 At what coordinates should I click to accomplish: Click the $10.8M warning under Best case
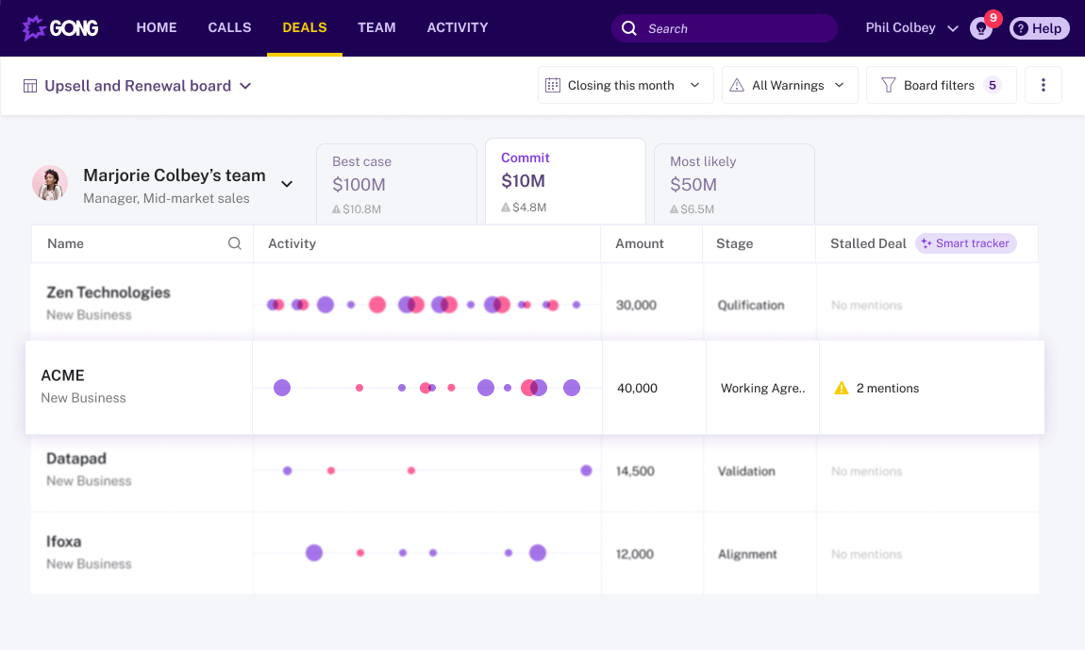(x=357, y=209)
